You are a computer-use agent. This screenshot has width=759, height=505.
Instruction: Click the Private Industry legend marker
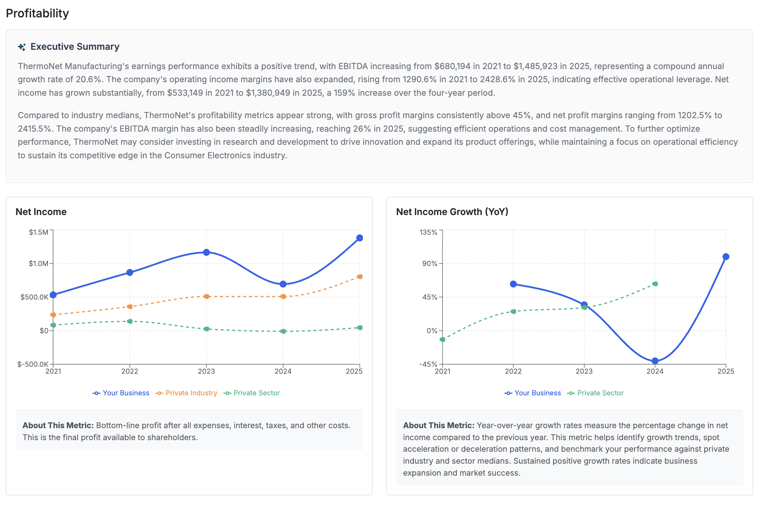click(x=158, y=393)
